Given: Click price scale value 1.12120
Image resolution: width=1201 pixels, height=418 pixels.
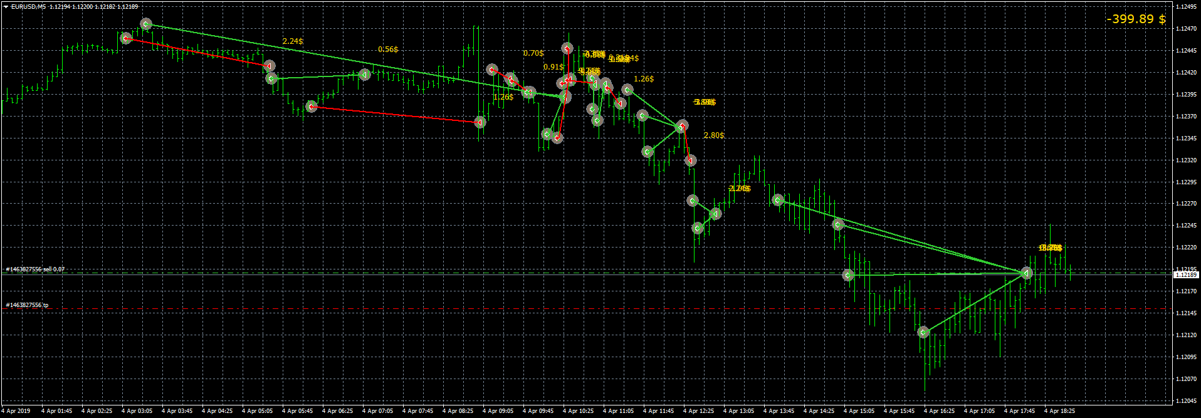Looking at the screenshot, I should pyautogui.click(x=1185, y=335).
